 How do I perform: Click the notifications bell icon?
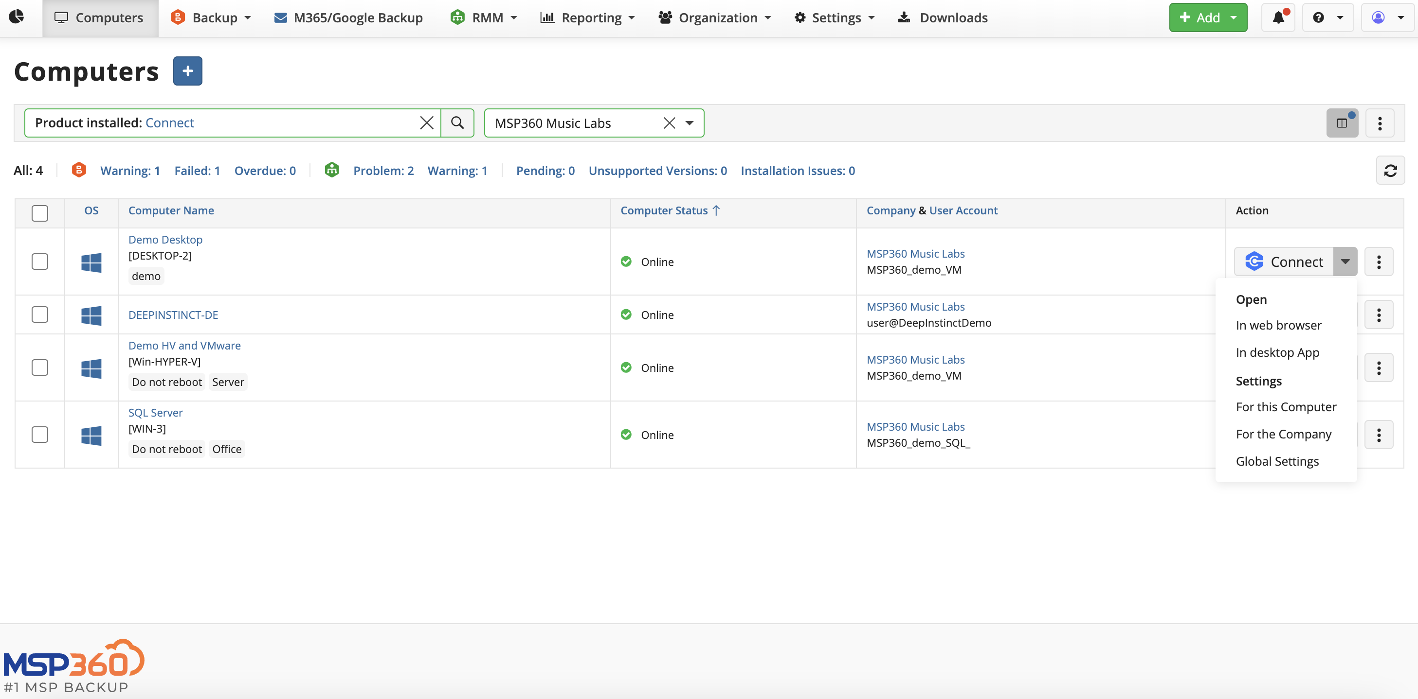pyautogui.click(x=1278, y=17)
